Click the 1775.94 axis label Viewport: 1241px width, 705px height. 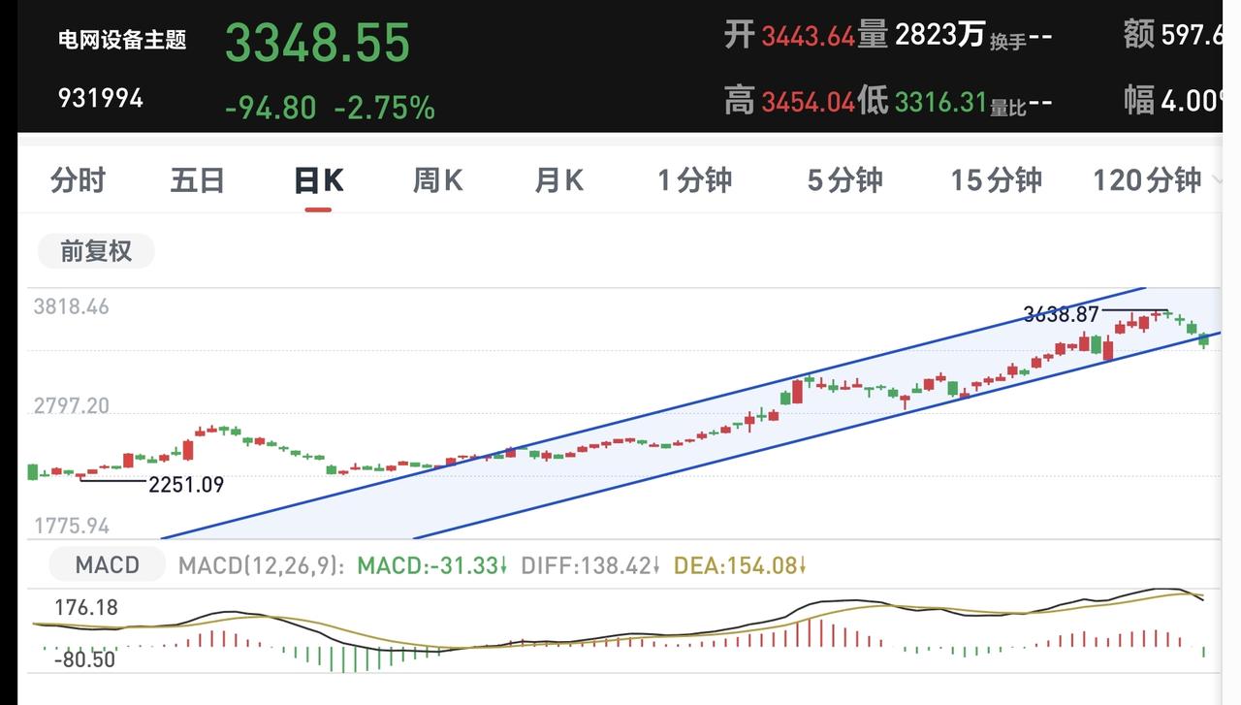point(72,527)
